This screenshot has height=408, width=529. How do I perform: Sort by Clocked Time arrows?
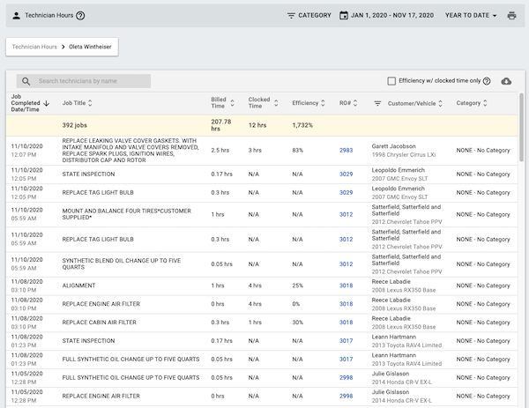[276, 103]
